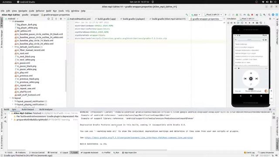Open the app run configuration dropdown

click(195, 15)
